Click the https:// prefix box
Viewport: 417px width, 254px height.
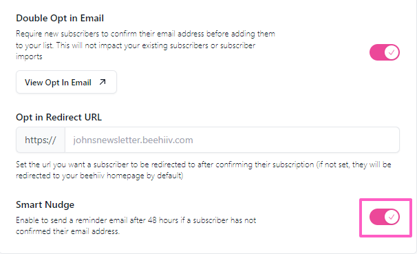pyautogui.click(x=41, y=140)
